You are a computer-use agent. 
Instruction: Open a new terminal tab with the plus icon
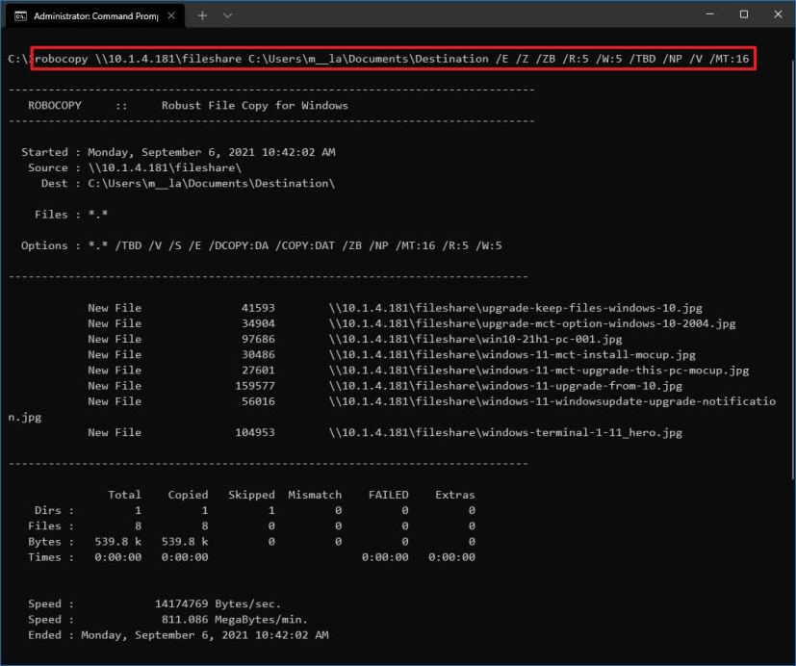point(203,15)
